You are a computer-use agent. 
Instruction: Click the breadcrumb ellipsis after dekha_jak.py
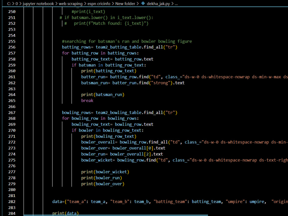pyautogui.click(x=176, y=4)
